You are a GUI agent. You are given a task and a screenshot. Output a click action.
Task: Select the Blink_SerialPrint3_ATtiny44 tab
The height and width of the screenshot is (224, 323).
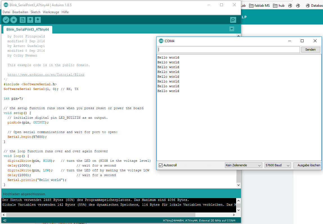[28, 30]
